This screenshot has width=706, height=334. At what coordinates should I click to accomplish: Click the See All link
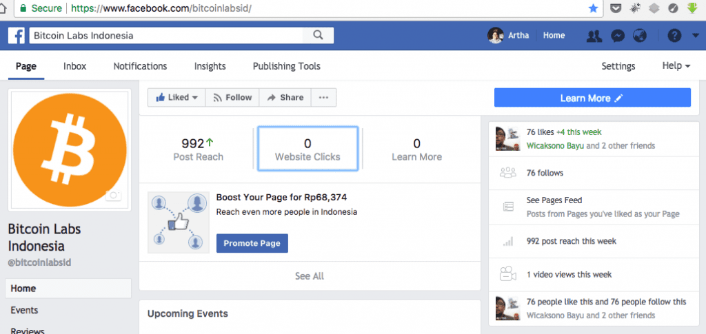pyautogui.click(x=309, y=276)
